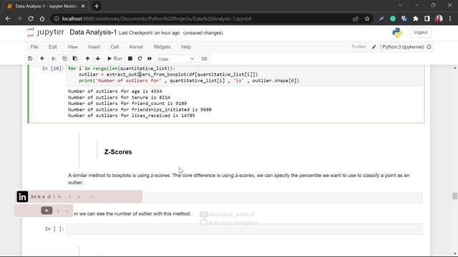458x257 pixels.
Task: Interrupt the kernel with the stop icon
Action: coord(130,59)
